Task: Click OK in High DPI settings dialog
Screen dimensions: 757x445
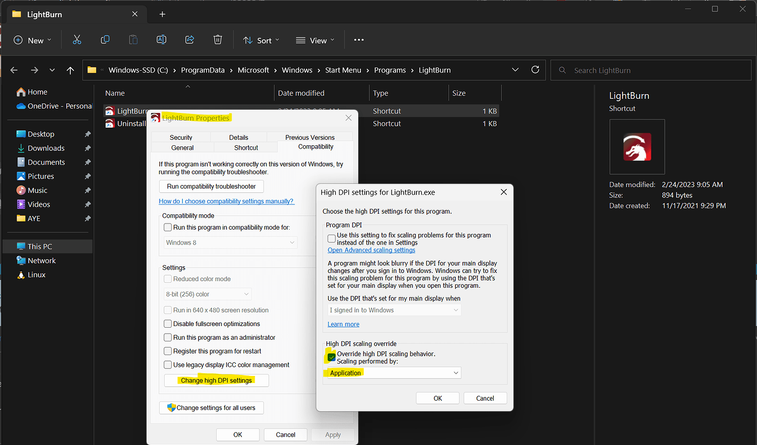Action: tap(438, 398)
